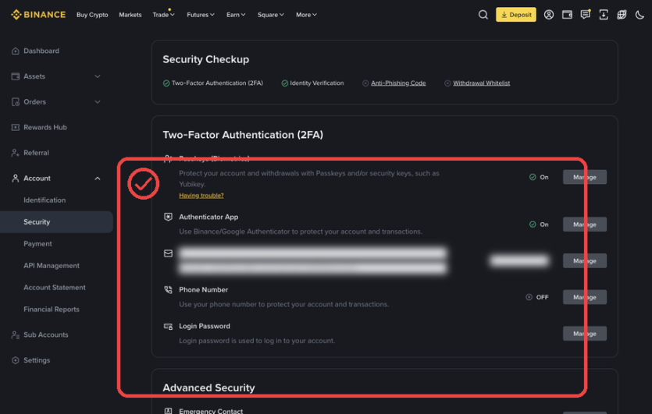This screenshot has height=414, width=652.
Task: Click the Assets wallet icon in sidebar
Action: click(16, 76)
